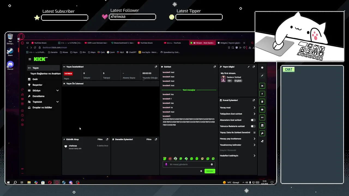349x196 pixels.
Task: Reload the page in the browser
Action: 35,48
